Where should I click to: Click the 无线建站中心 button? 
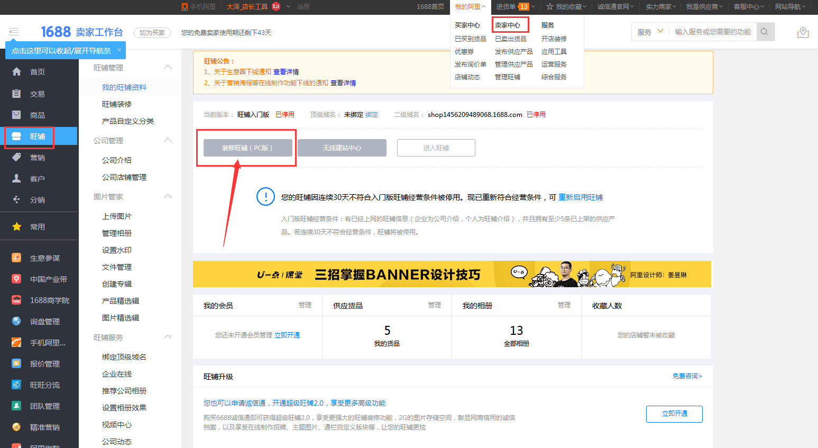tap(342, 148)
